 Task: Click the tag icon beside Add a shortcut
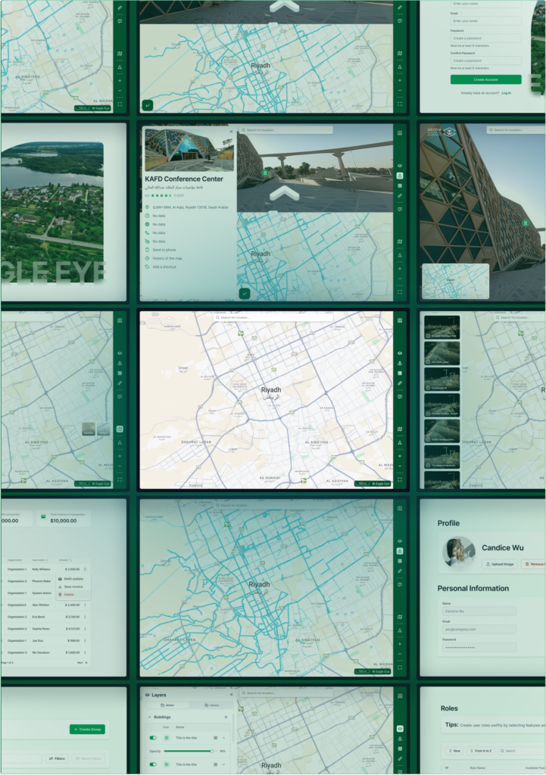point(147,267)
